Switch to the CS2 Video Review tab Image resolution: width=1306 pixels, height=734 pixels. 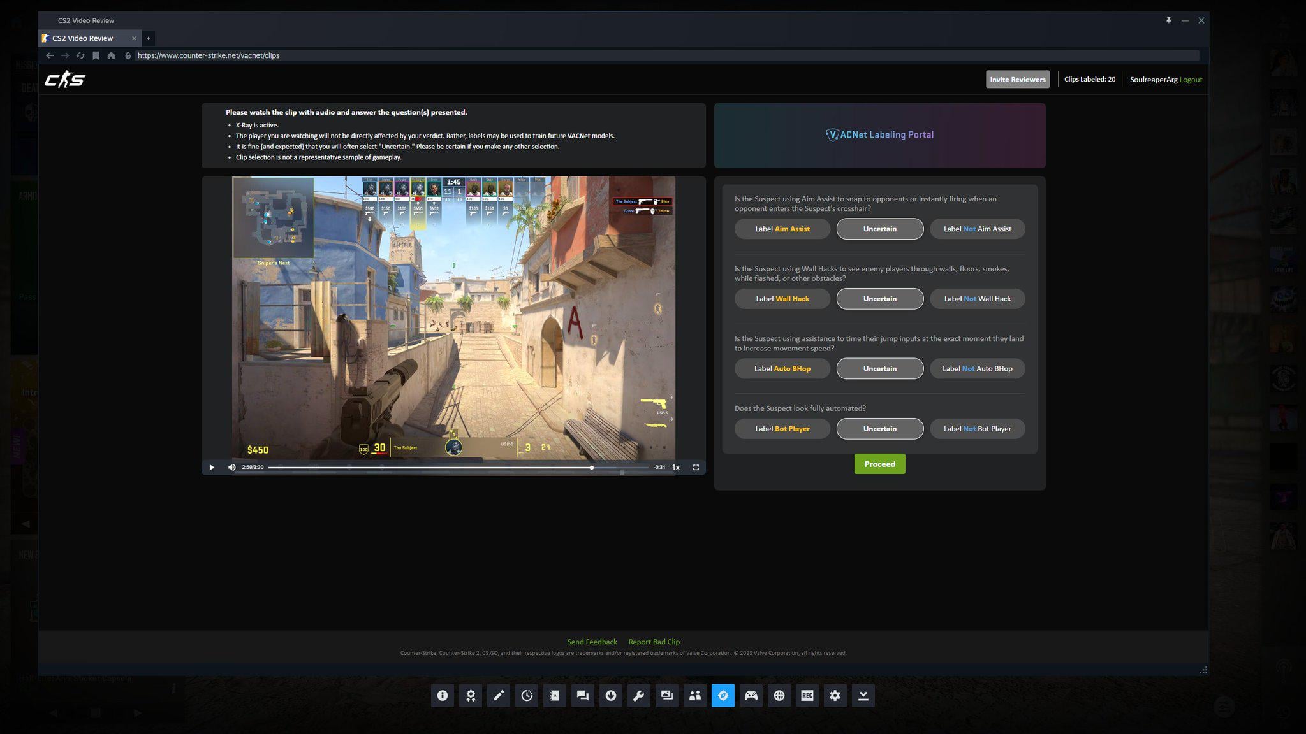click(x=89, y=38)
